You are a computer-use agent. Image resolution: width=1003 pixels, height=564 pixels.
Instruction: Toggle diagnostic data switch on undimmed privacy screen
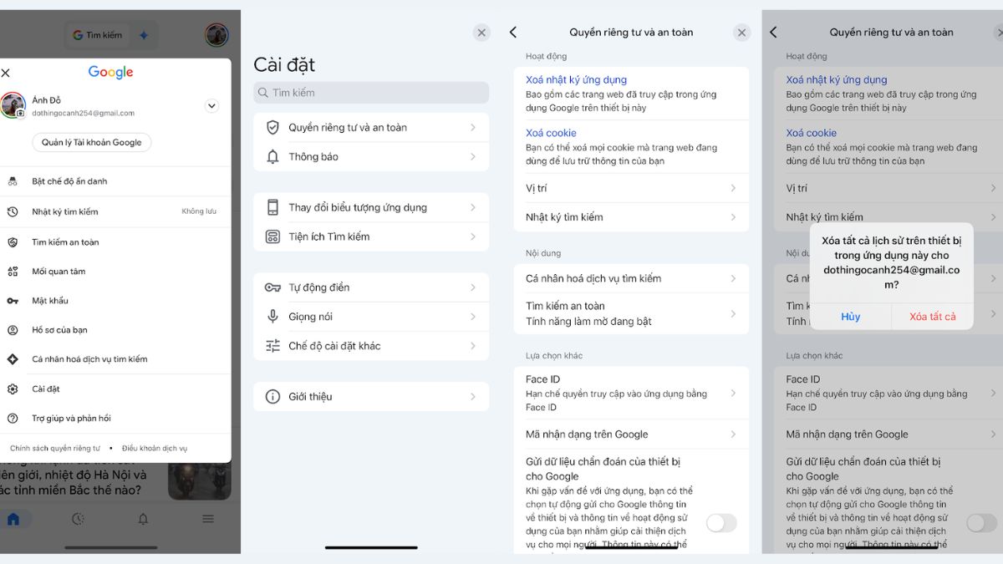pos(721,523)
